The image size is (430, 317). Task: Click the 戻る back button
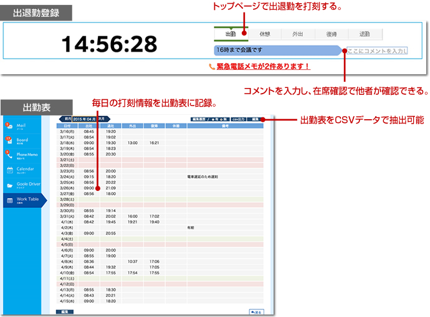(x=256, y=312)
